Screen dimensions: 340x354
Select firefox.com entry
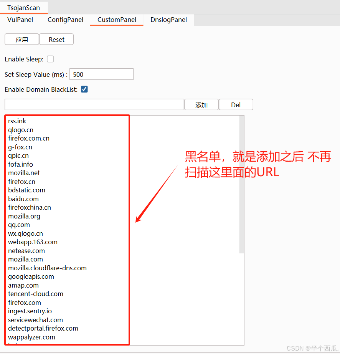click(x=25, y=303)
